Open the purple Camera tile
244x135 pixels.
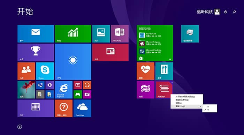87,94
